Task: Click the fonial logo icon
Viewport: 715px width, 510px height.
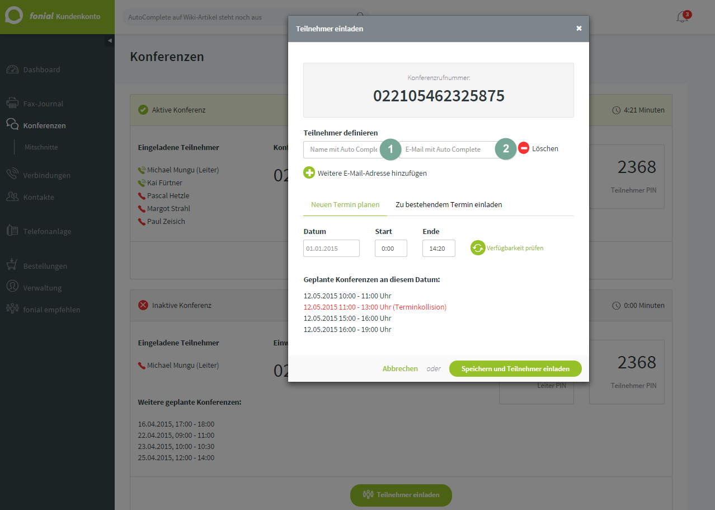Action: click(x=13, y=16)
